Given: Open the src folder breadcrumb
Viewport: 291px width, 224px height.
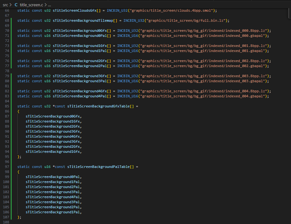Looking at the screenshot, I should 5,5.
